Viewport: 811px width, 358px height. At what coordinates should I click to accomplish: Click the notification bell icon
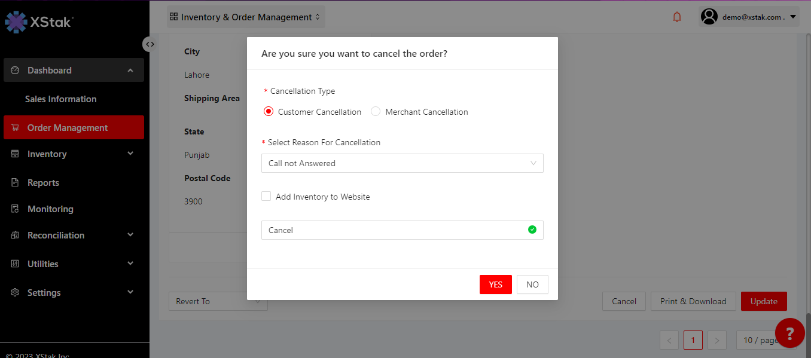(677, 17)
